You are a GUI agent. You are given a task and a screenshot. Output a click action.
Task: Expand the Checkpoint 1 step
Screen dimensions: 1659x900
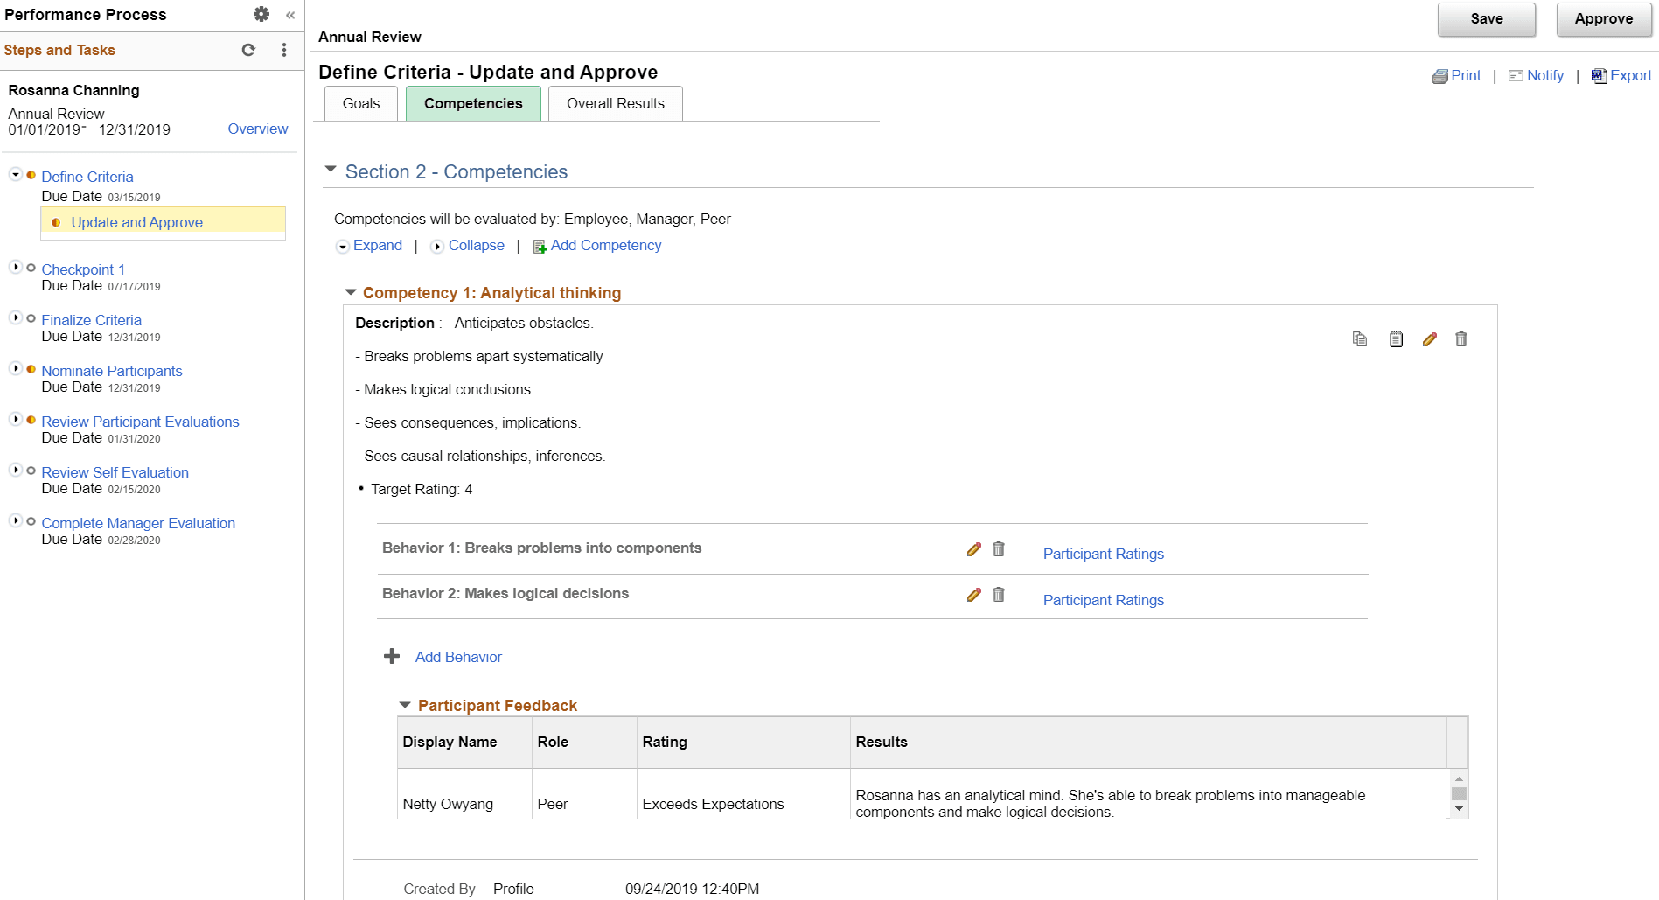click(x=15, y=268)
